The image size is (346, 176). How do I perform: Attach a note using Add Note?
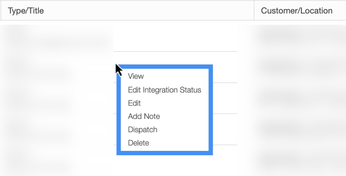tap(144, 116)
